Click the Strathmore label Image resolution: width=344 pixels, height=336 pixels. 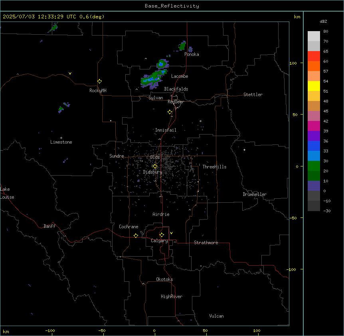(206, 243)
